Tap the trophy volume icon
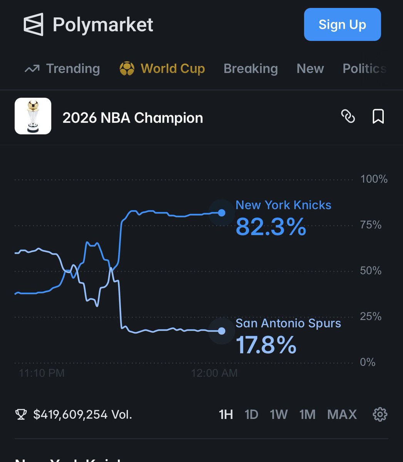Viewport: 403px width, 462px height. pyautogui.click(x=21, y=415)
